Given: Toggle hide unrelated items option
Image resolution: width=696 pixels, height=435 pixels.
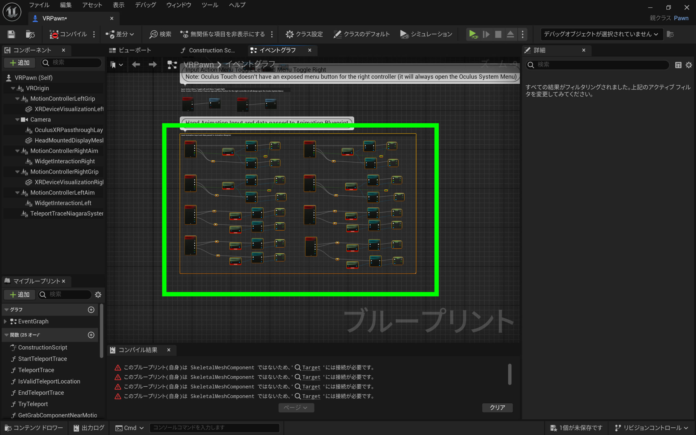Looking at the screenshot, I should 222,34.
